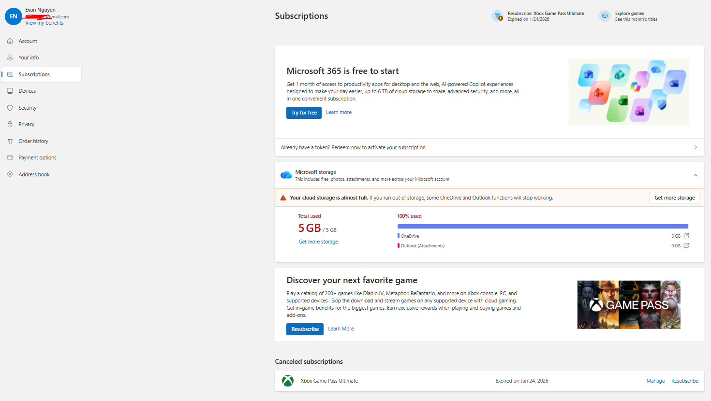Click the Get more storage button
Screen dimensions: 711x401
point(674,198)
